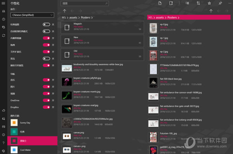The image size is (233, 154).
Task: Select assets in right pane breadcrumb
Action: (160, 17)
